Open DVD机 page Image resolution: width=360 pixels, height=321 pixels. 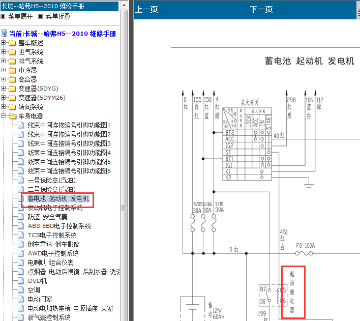[37, 281]
